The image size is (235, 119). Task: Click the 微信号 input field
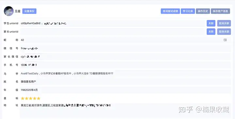pyautogui.click(x=125, y=48)
